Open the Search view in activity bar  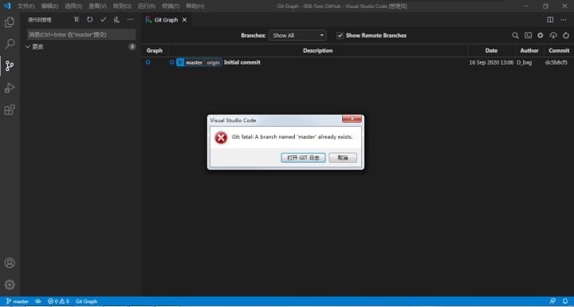coord(10,44)
